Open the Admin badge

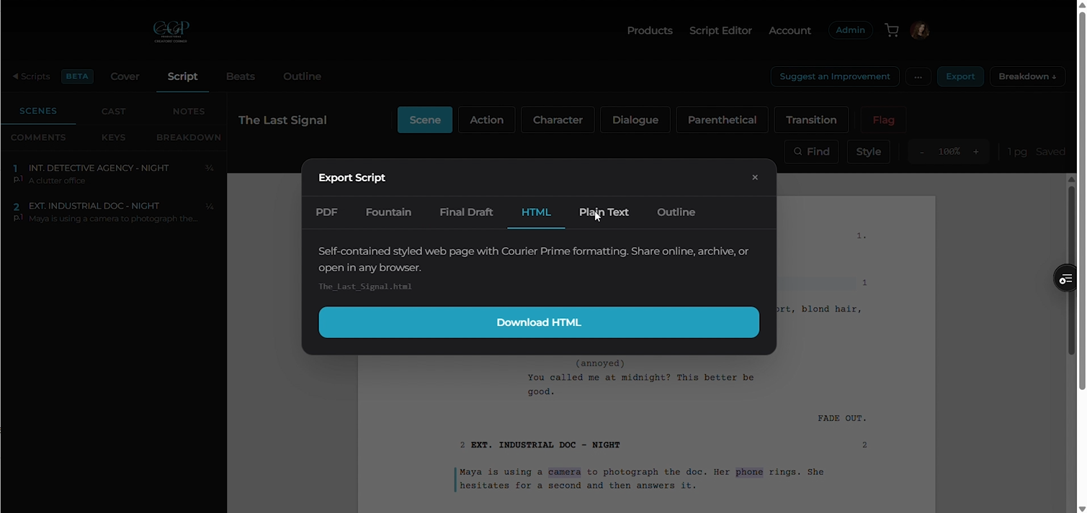click(850, 29)
